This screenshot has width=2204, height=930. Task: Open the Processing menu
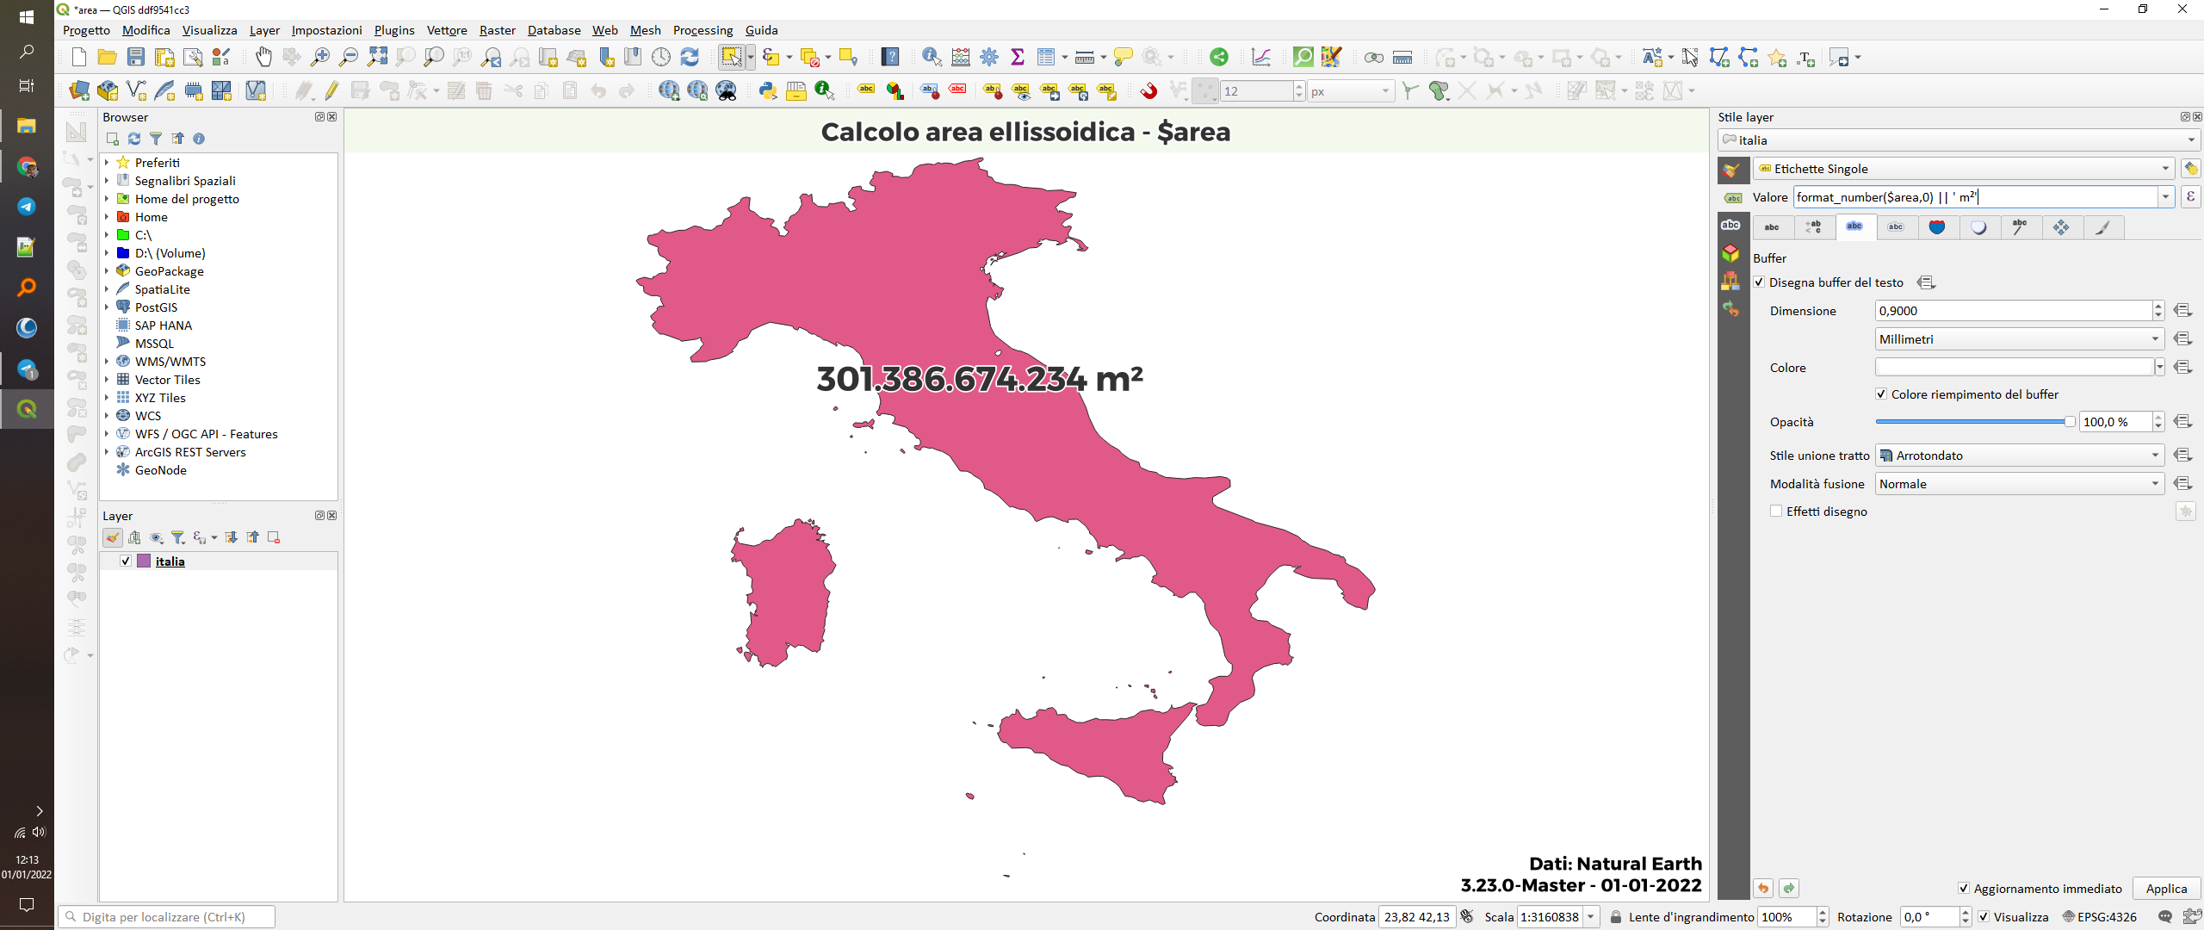[x=703, y=30]
